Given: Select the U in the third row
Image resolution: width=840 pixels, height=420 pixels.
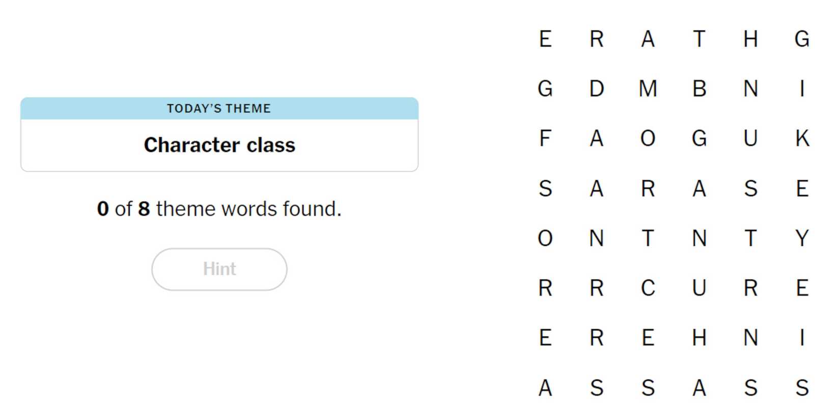Looking at the screenshot, I should 750,138.
